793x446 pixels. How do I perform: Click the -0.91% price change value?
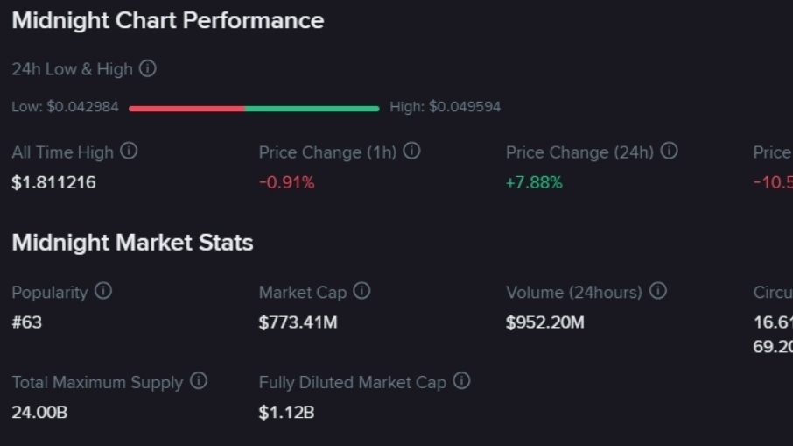[x=286, y=182]
